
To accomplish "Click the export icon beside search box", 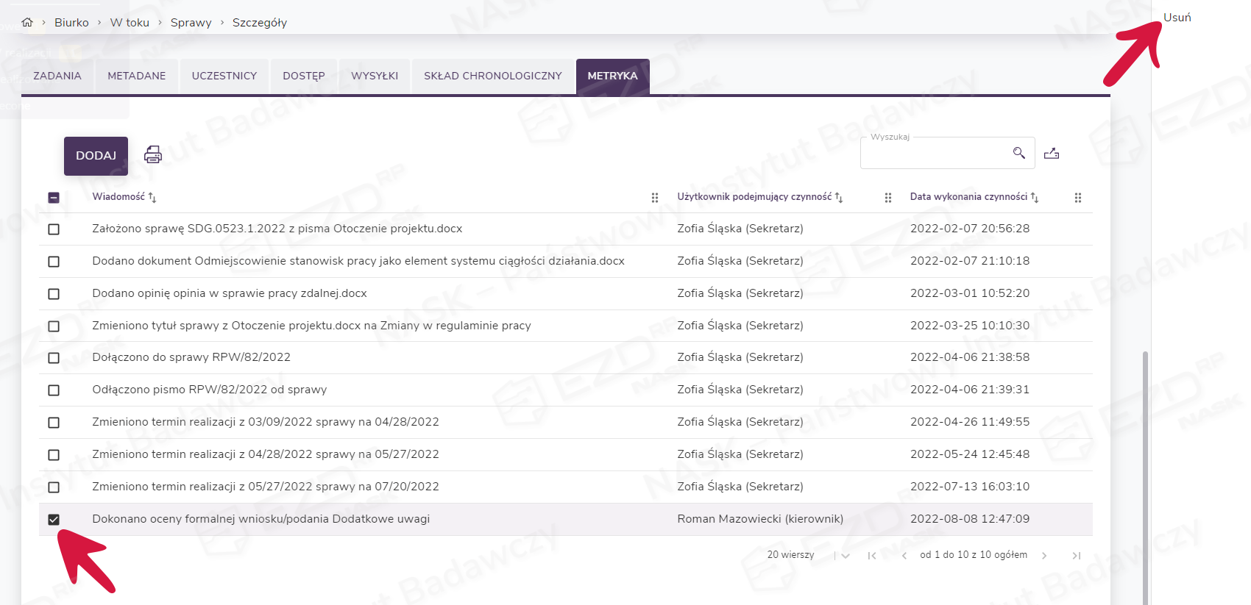I will (x=1052, y=153).
